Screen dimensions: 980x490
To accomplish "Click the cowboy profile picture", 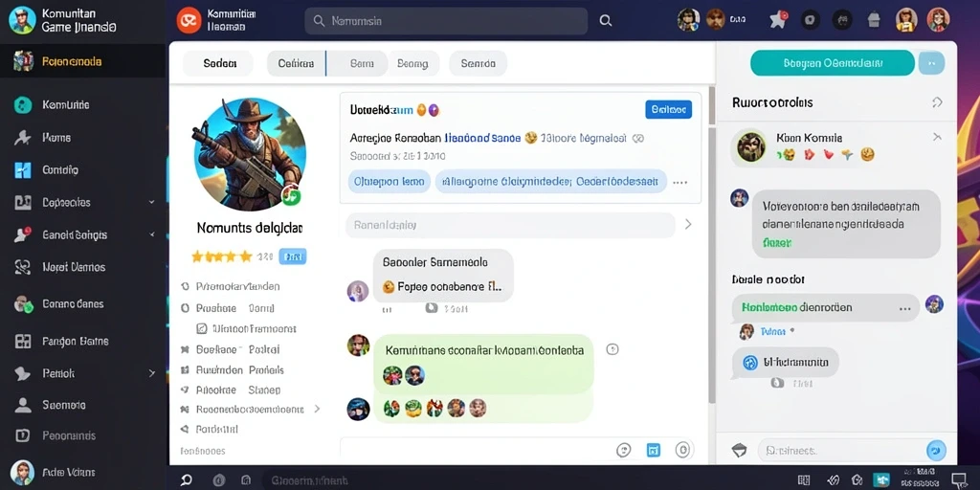I will [x=250, y=154].
